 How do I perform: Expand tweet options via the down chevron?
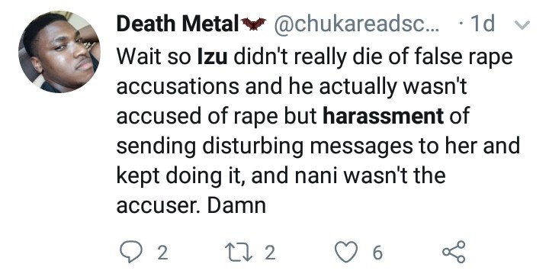tap(522, 25)
